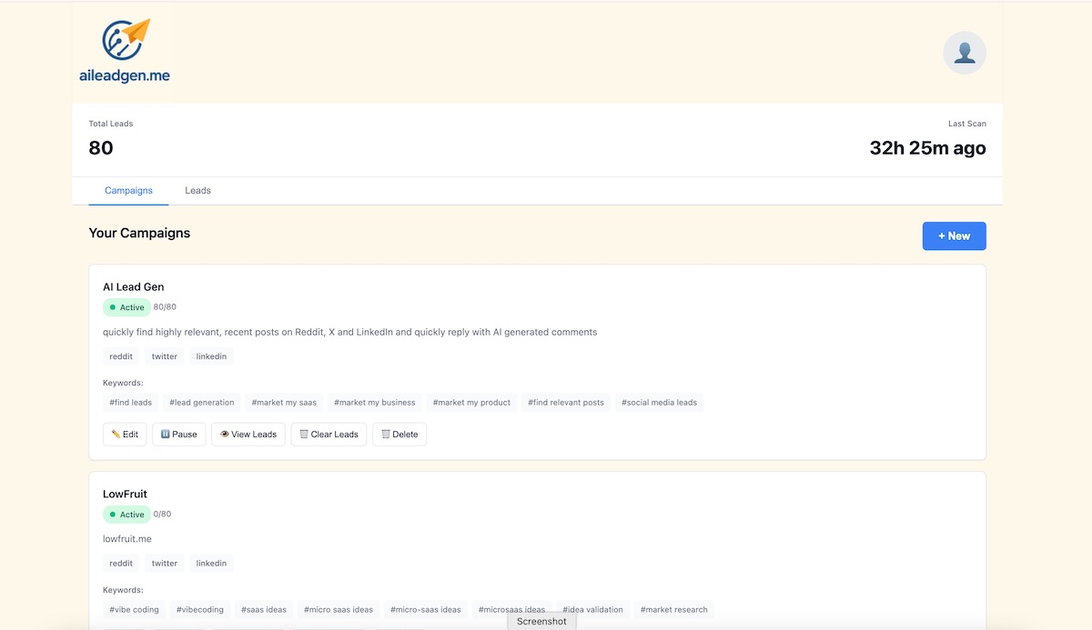Click the #find leads keyword tag

point(131,403)
